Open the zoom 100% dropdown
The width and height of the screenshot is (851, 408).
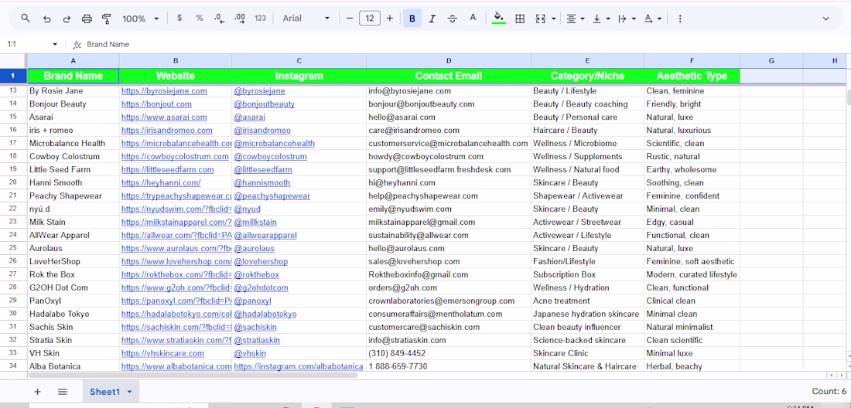(141, 19)
